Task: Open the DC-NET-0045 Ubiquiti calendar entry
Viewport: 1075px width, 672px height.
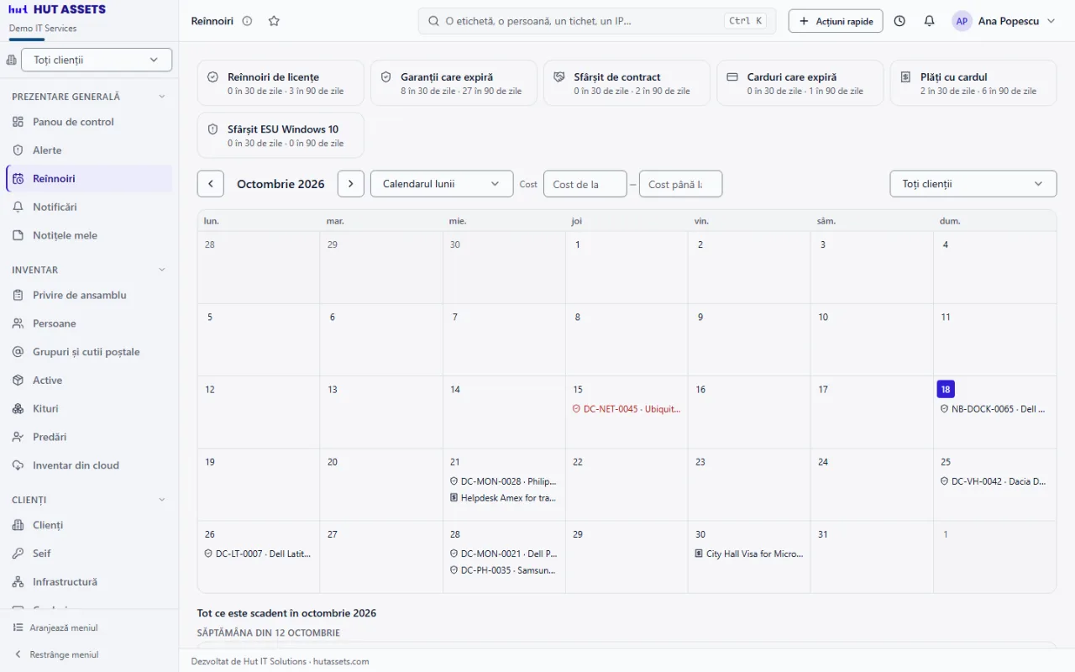Action: coord(627,409)
